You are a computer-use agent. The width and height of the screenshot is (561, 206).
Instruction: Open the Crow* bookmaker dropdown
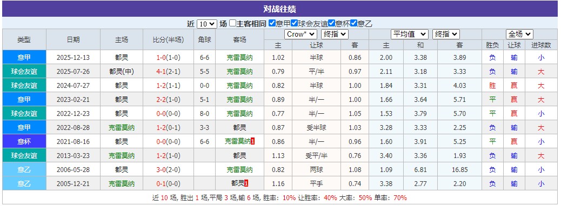[300, 35]
